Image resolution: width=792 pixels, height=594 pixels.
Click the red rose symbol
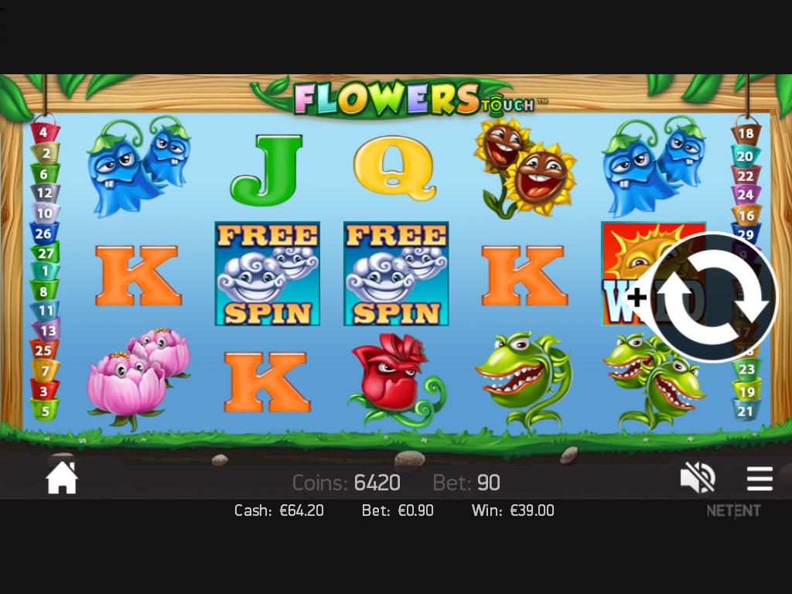397,380
